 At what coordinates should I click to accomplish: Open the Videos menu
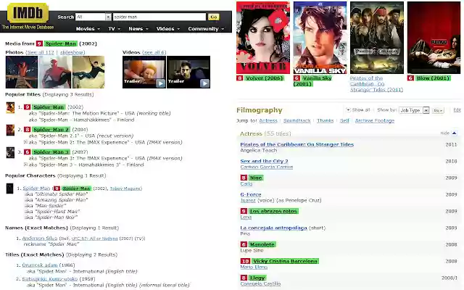click(168, 29)
